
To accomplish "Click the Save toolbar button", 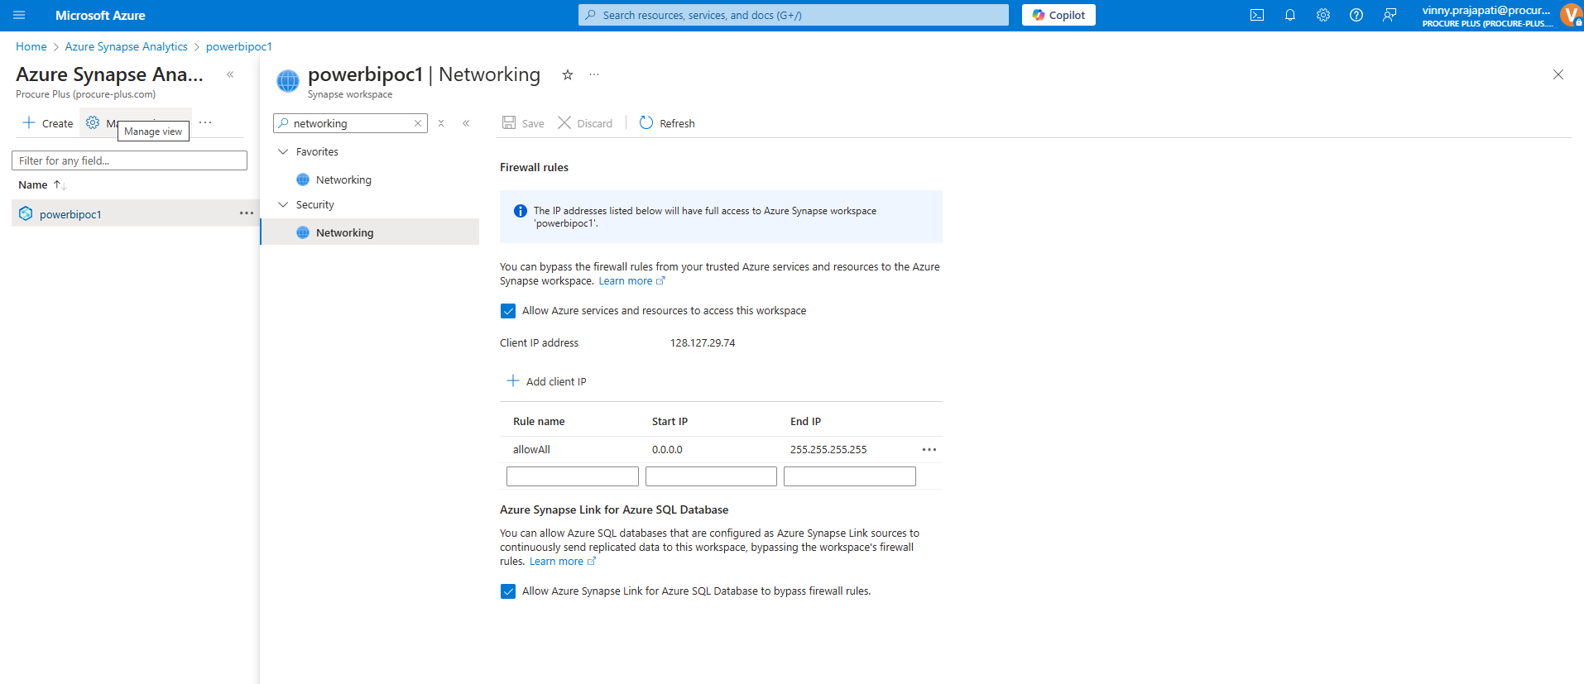I will pos(523,123).
